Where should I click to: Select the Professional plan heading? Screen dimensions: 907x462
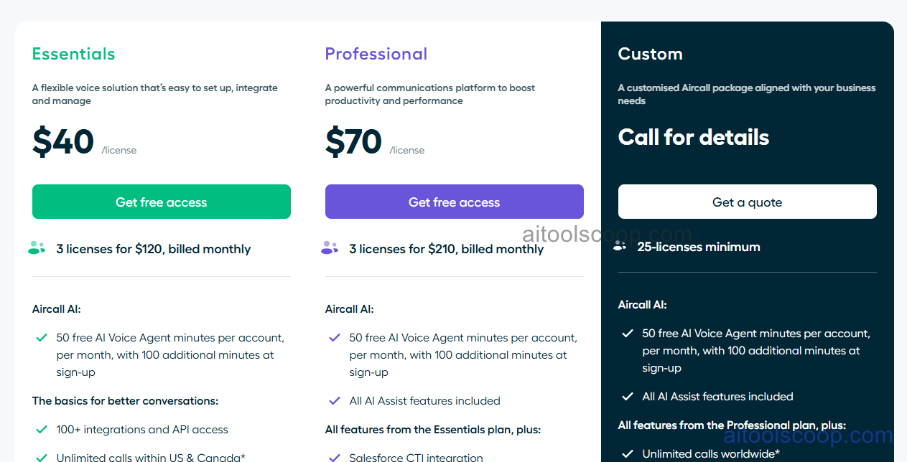pos(376,54)
